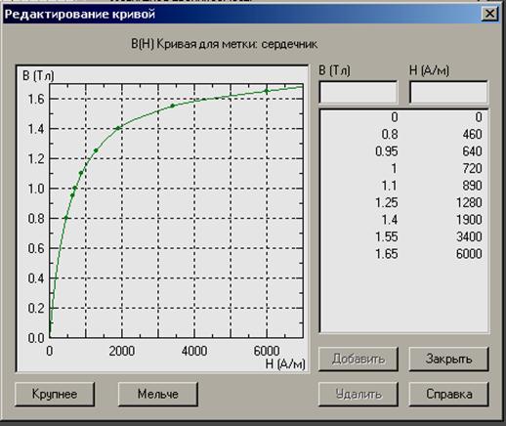The image size is (506, 426).
Task: Open Справка help button
Action: click(x=448, y=394)
